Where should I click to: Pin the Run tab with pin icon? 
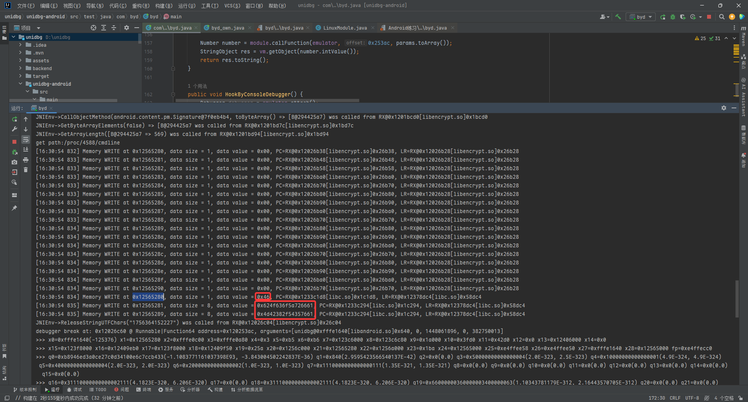[x=14, y=208]
